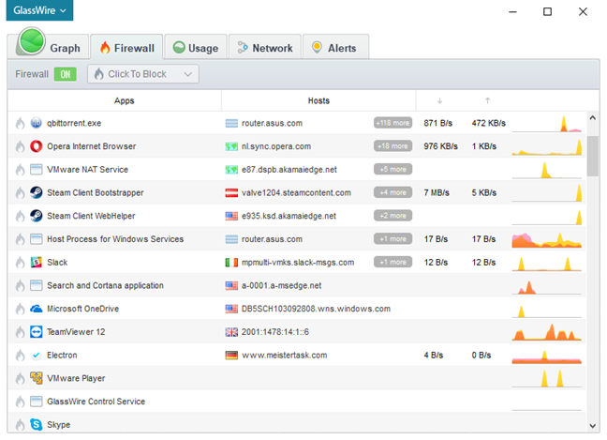Image resolution: width=607 pixels, height=440 pixels.
Task: Click the VMware Player icon
Action: click(x=36, y=378)
